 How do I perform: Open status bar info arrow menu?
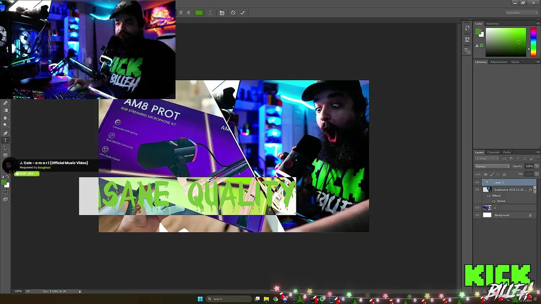coord(80,291)
